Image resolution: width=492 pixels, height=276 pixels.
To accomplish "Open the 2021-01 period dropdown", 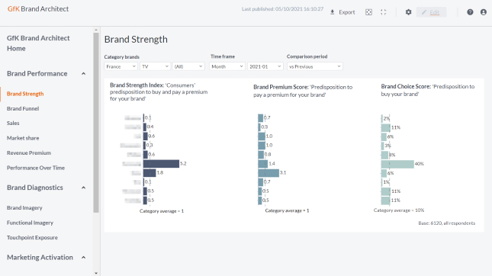I will click(265, 66).
